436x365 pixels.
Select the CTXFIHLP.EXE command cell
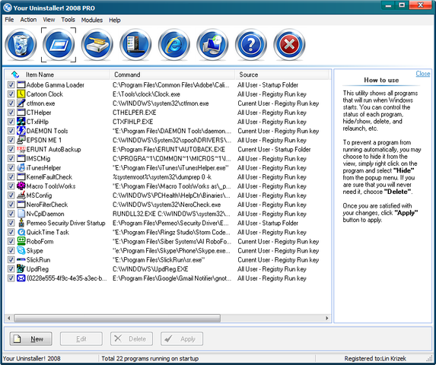pyautogui.click(x=133, y=122)
